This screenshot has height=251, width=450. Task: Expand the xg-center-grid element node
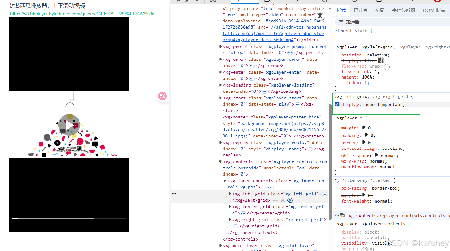point(230,207)
